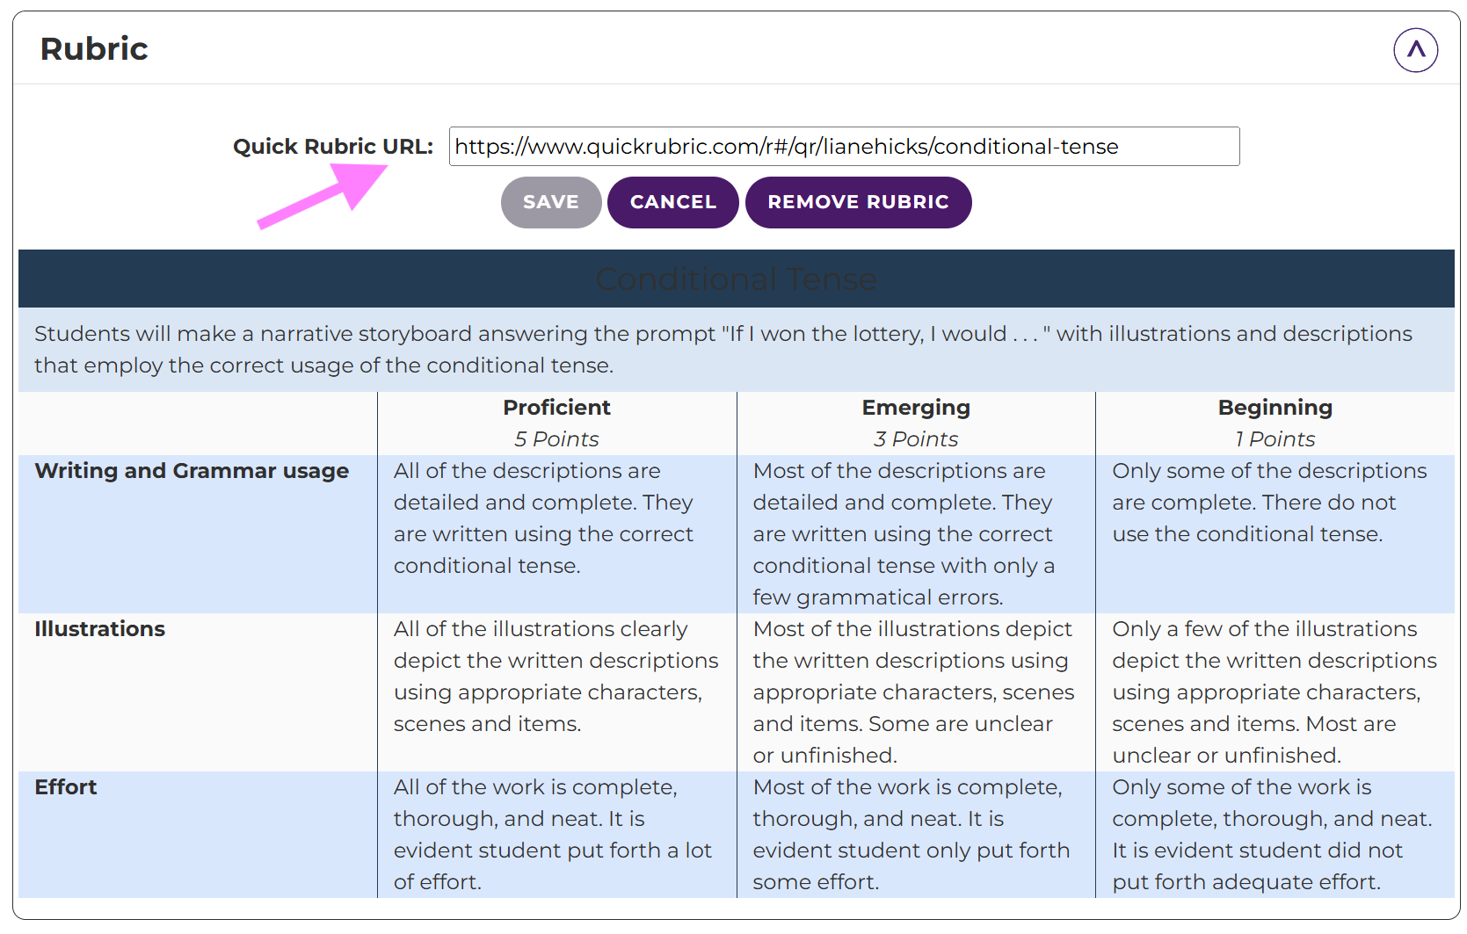Click the 5 Points label under Proficient
The image size is (1467, 934).
tap(556, 439)
